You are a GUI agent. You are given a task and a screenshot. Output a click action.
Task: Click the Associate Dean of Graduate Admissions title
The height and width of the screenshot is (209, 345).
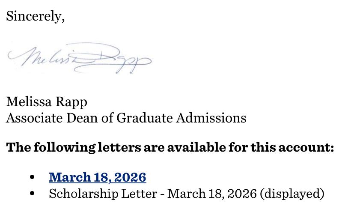126,117
